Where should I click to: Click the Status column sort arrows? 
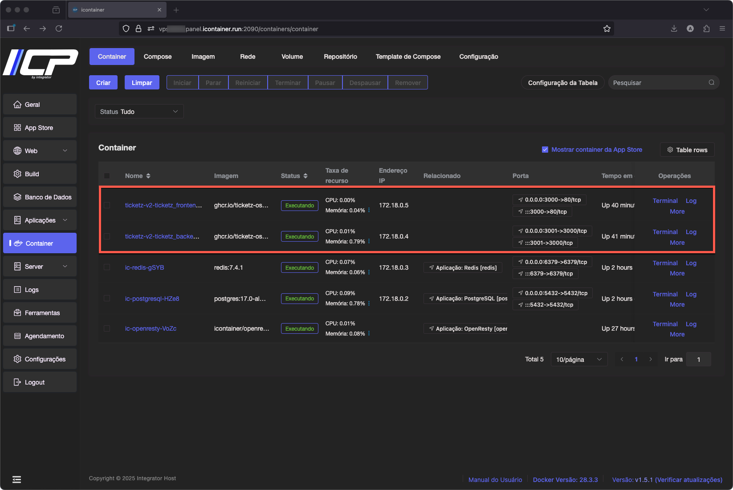305,176
